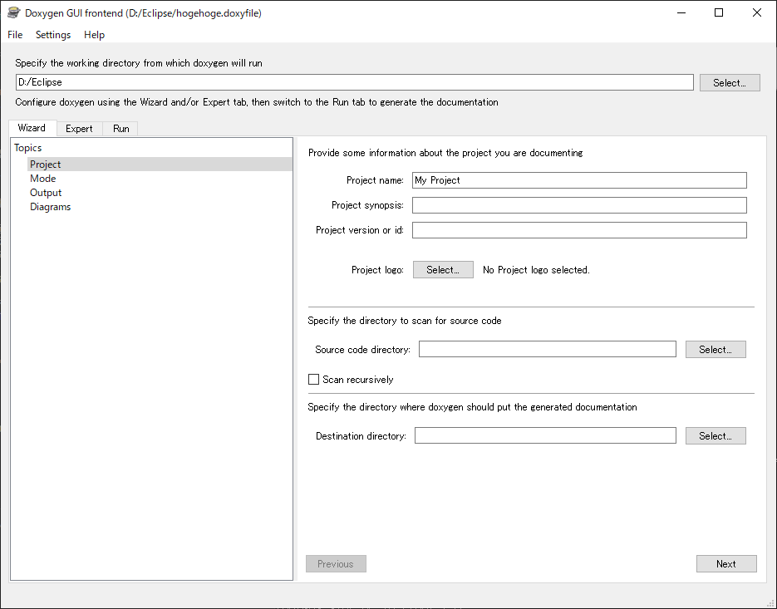The width and height of the screenshot is (777, 609).
Task: Click the Doxygen app icon in title bar
Action: [13, 13]
